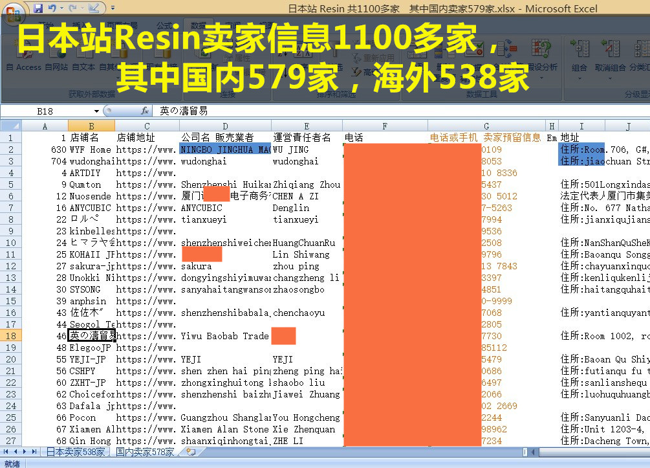Click the Undo icon
Viewport: 650px width, 468px height.
click(52, 8)
